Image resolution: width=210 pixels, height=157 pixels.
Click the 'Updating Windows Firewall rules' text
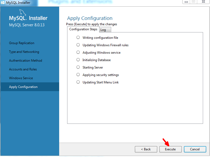pos(106,45)
